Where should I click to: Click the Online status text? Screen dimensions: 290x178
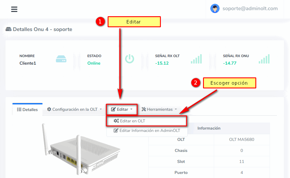[94, 63]
